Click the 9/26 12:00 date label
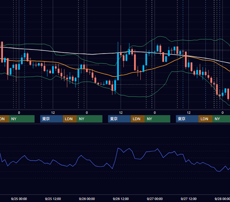Image resolution: width=230 pixels, height=202 pixels. [x=121, y=199]
